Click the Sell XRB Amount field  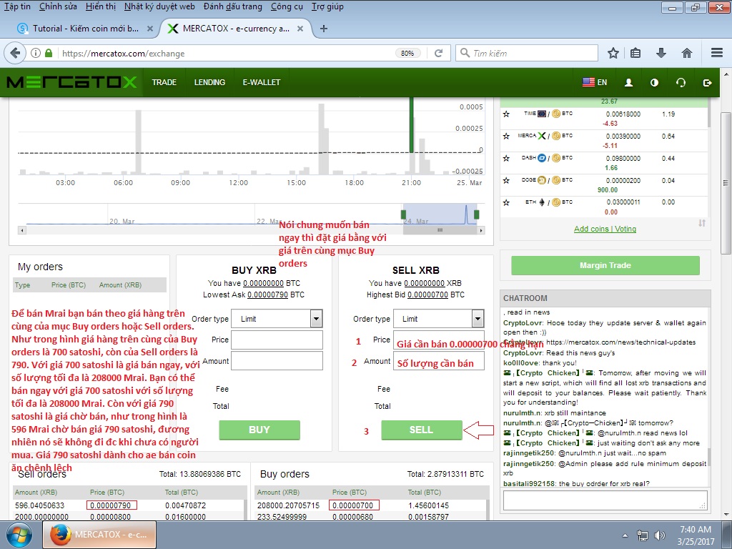tap(439, 361)
